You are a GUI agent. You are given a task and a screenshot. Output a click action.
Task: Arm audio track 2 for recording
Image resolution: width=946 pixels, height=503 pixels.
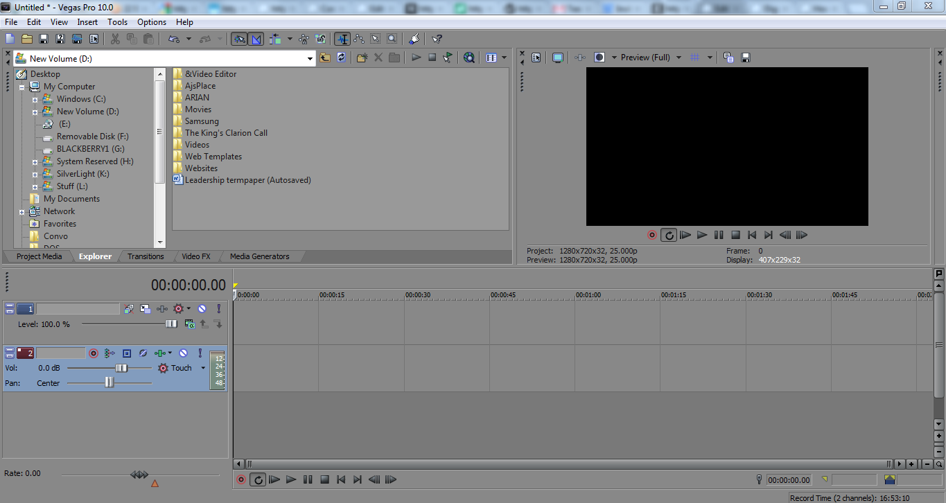(x=93, y=353)
